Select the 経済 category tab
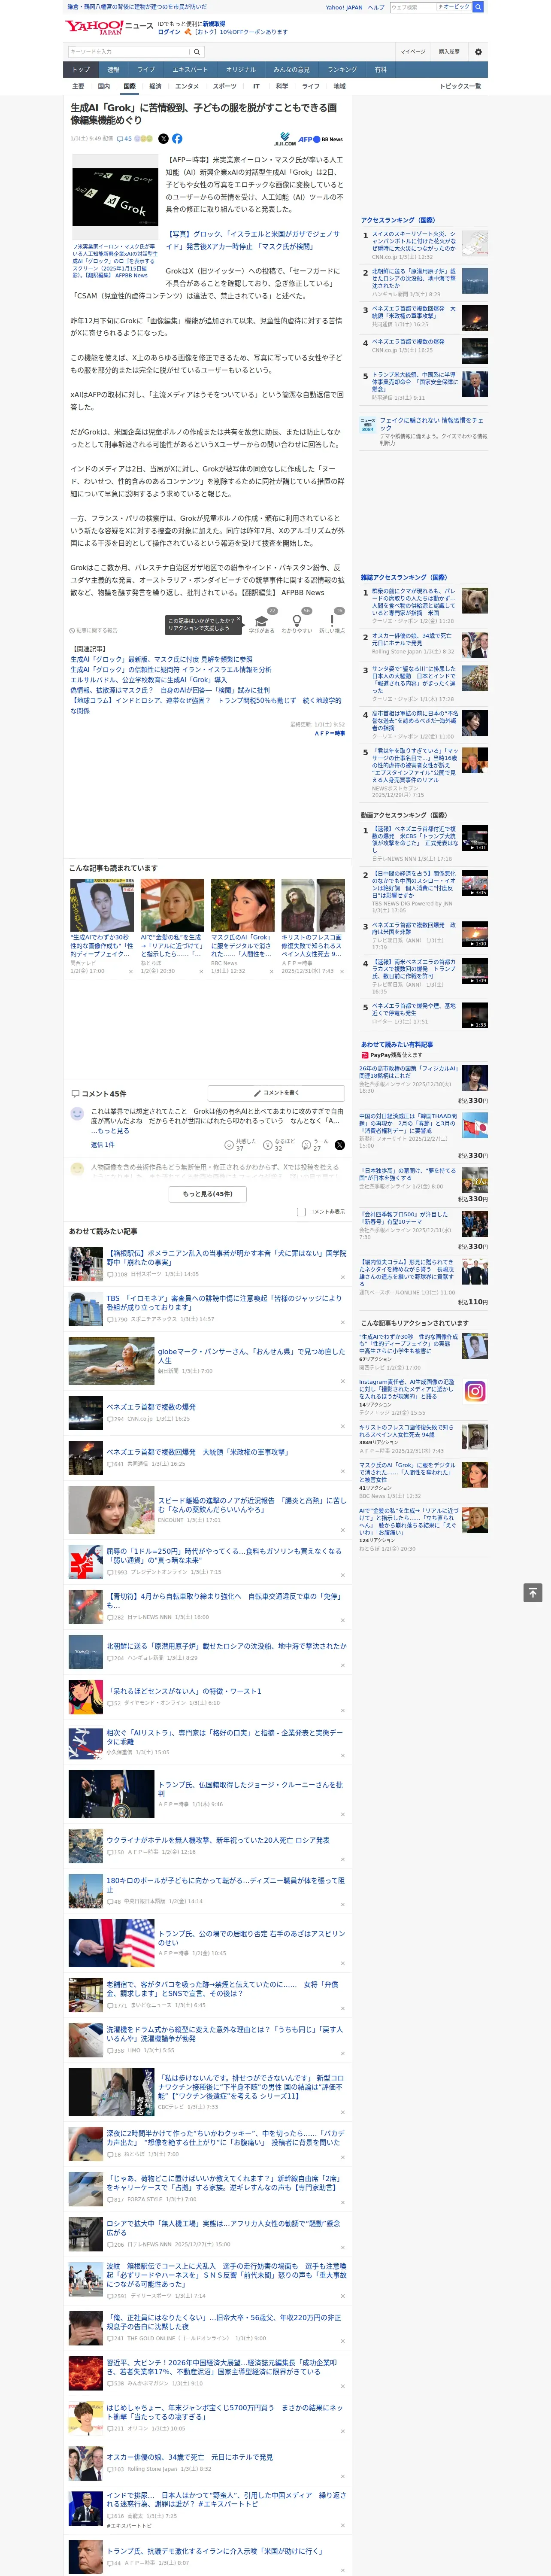Screen dimensions: 551x2576 click(x=155, y=86)
